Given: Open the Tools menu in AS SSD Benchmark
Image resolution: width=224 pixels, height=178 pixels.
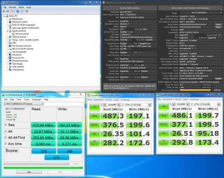Looking at the screenshot, I should pyautogui.click(x=26, y=100).
